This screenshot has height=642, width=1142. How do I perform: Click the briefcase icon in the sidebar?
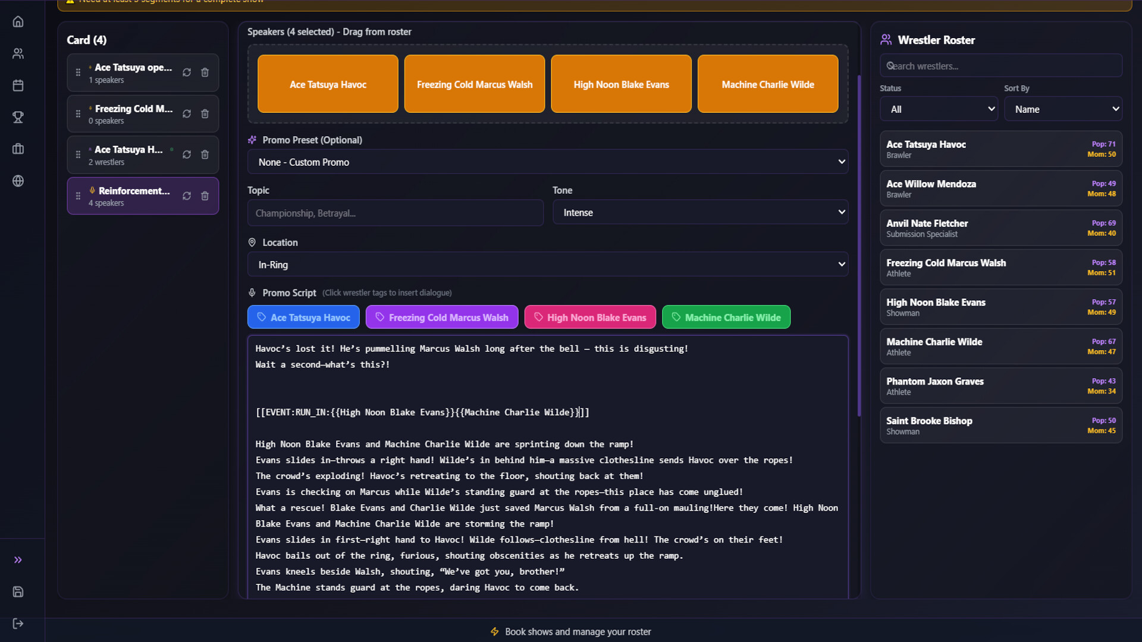[x=18, y=149]
